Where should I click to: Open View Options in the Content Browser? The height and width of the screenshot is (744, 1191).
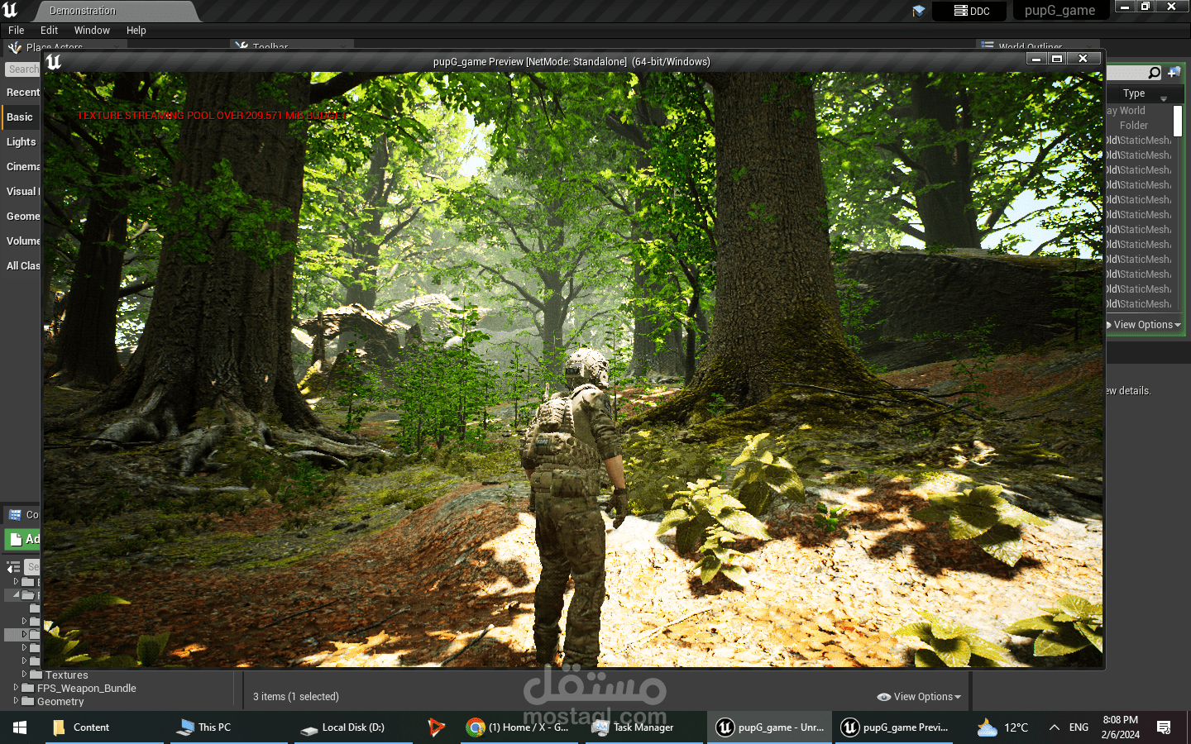point(920,697)
